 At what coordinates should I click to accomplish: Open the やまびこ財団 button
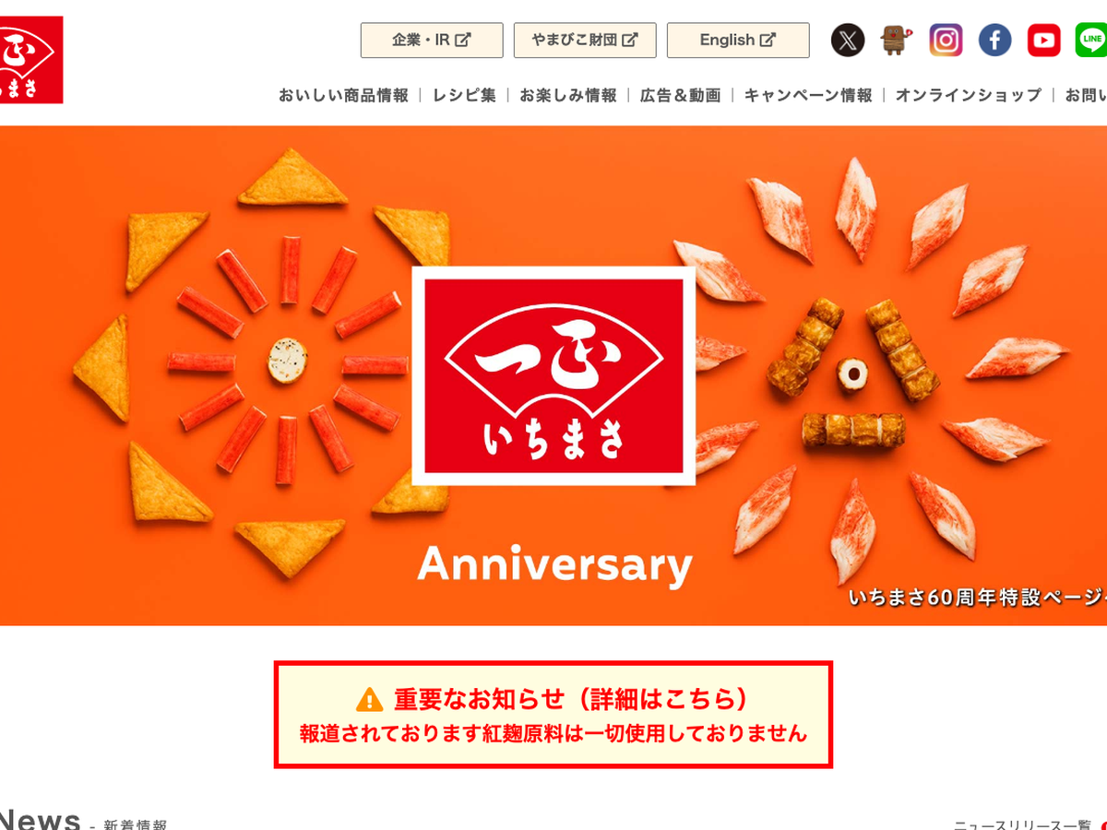585,41
